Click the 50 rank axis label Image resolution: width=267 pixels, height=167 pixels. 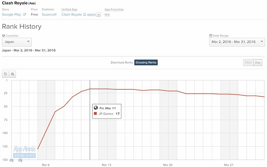[5, 106]
